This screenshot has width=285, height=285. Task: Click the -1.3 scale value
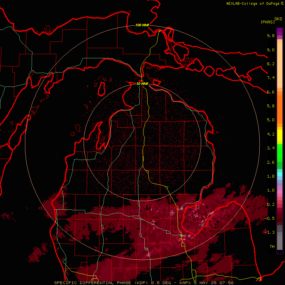(x=269, y=232)
